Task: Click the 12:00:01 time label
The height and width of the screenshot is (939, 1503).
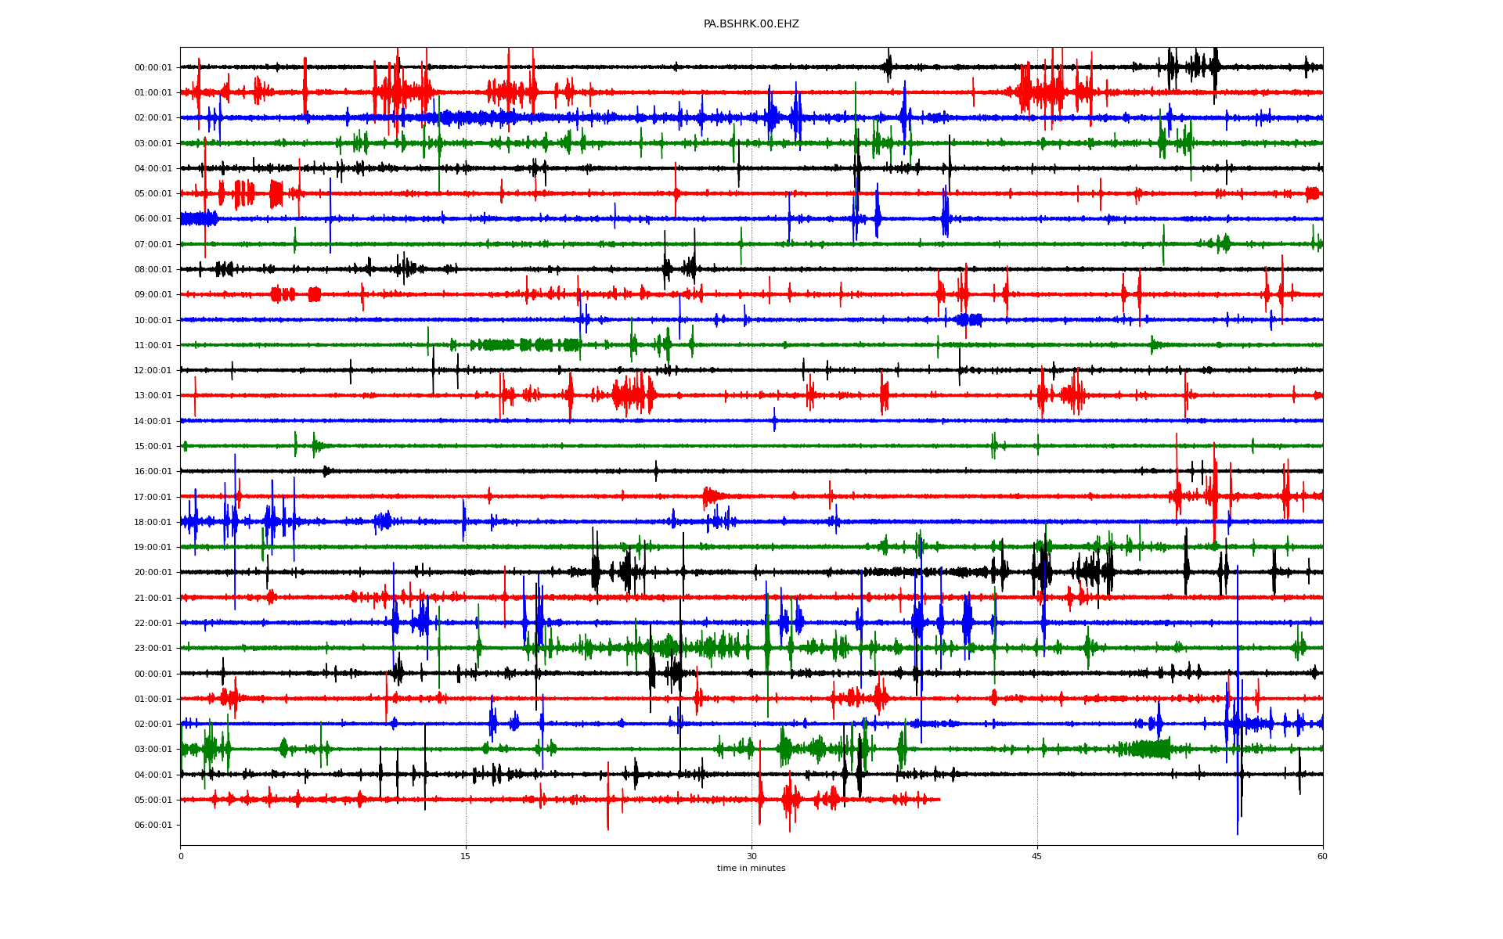Action: (x=153, y=371)
